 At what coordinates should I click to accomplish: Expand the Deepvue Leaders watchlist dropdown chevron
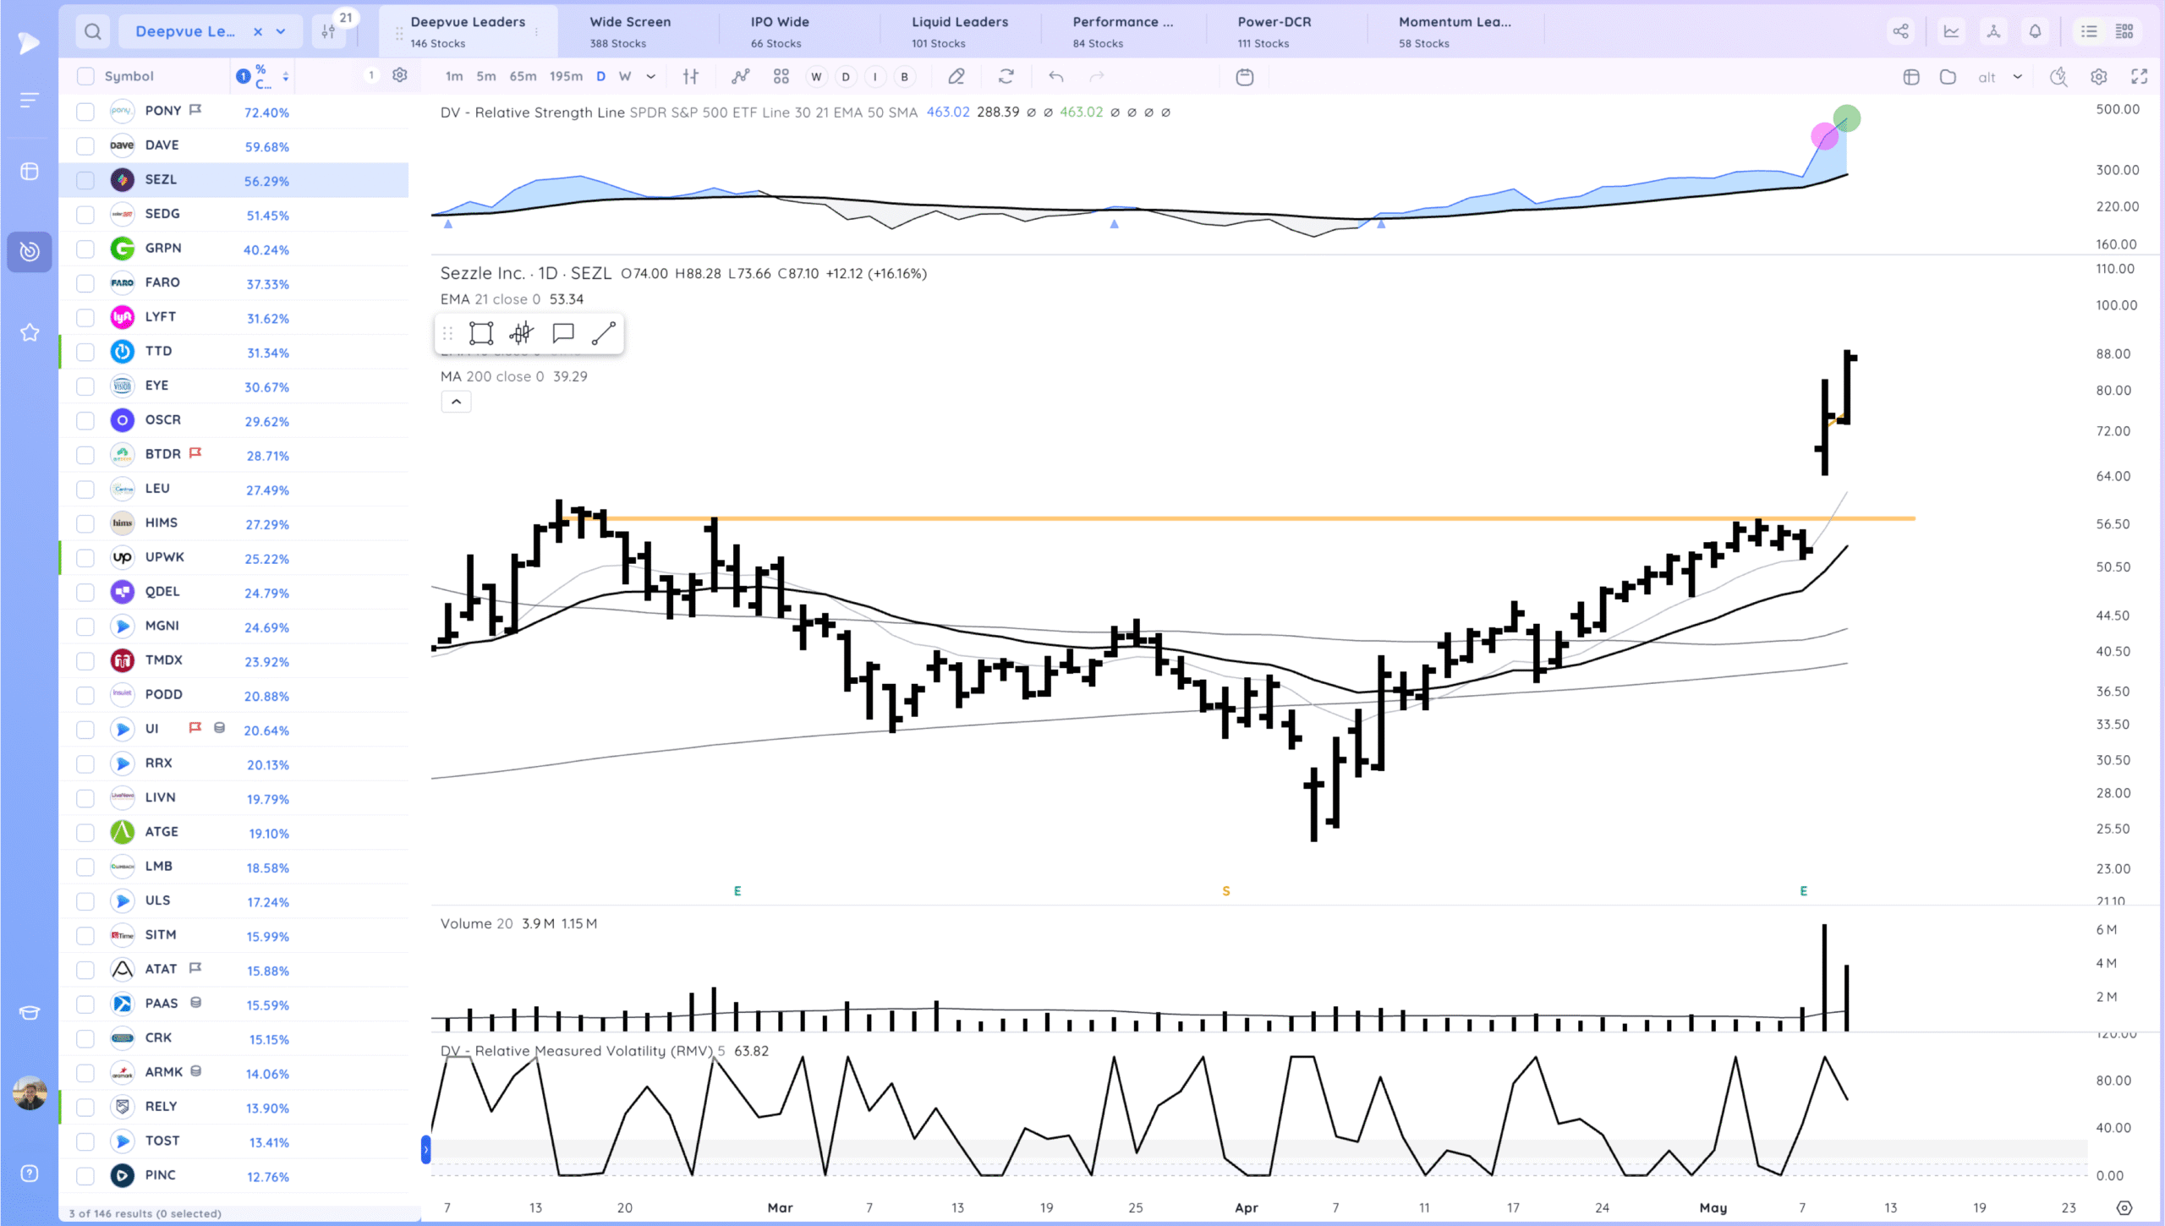click(x=281, y=32)
